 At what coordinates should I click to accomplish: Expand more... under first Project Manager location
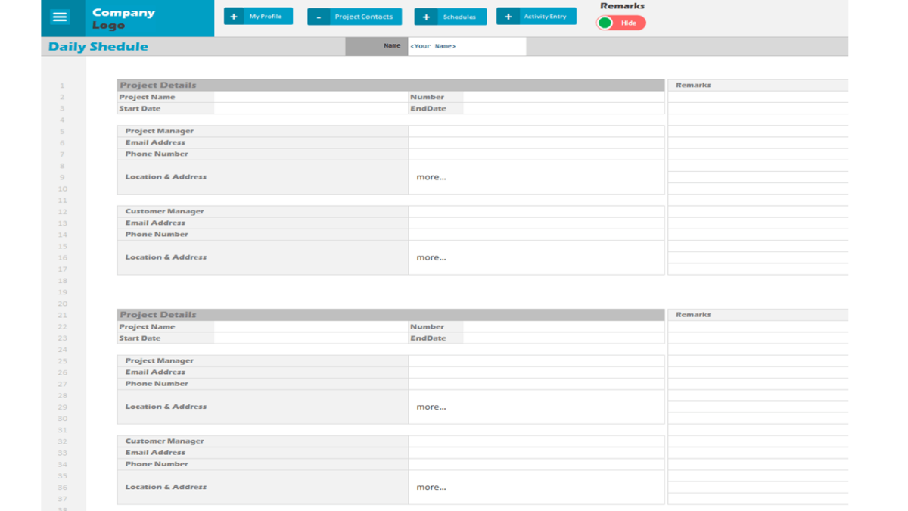[x=431, y=177]
